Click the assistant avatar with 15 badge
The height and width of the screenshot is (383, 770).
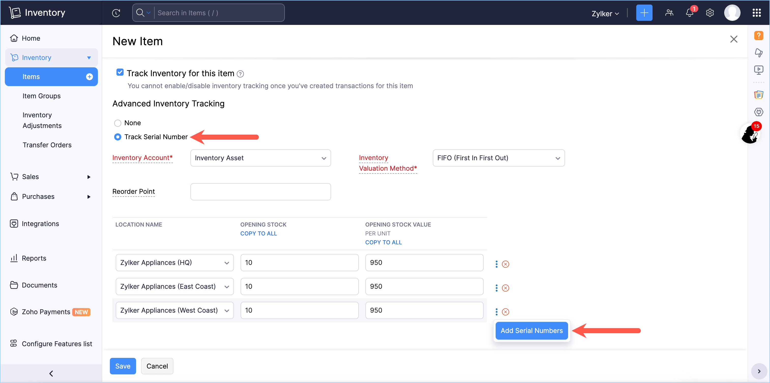pyautogui.click(x=751, y=133)
